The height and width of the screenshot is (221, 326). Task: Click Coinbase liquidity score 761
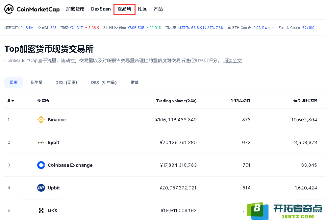coord(247,165)
